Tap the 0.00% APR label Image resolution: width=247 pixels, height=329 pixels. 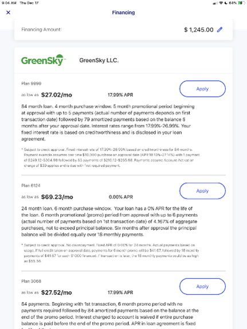(121, 197)
